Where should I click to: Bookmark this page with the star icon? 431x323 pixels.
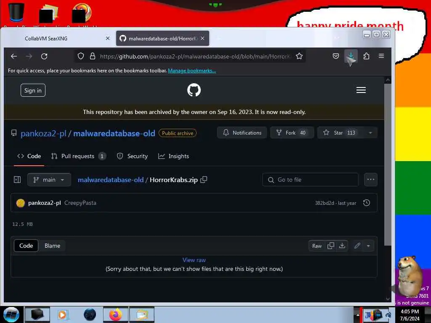click(x=299, y=56)
